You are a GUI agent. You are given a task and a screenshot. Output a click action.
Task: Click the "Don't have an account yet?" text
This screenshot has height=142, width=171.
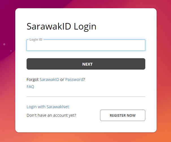coord(51,115)
